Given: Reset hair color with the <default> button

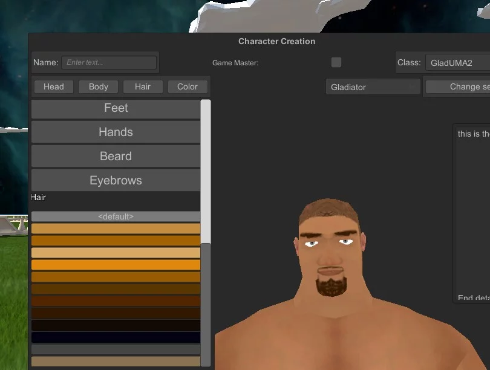Looking at the screenshot, I should (x=116, y=216).
